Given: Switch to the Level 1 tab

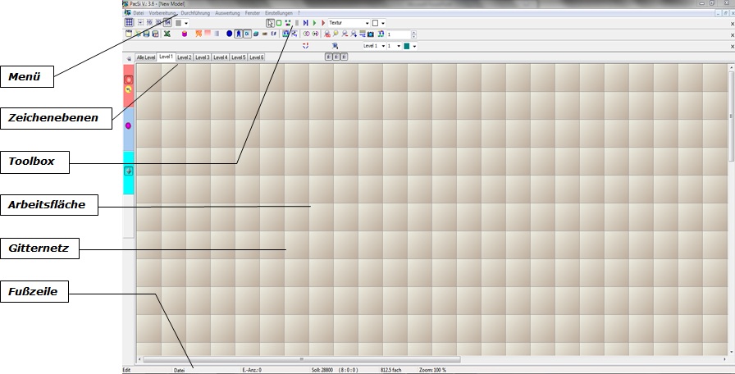Looking at the screenshot, I should (x=166, y=57).
